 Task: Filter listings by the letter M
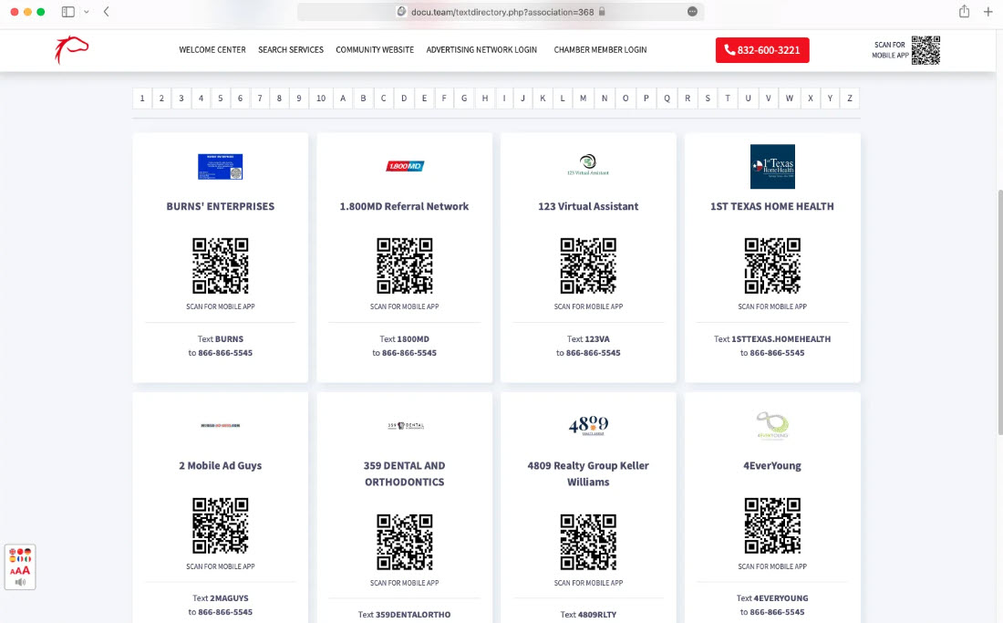click(x=583, y=98)
